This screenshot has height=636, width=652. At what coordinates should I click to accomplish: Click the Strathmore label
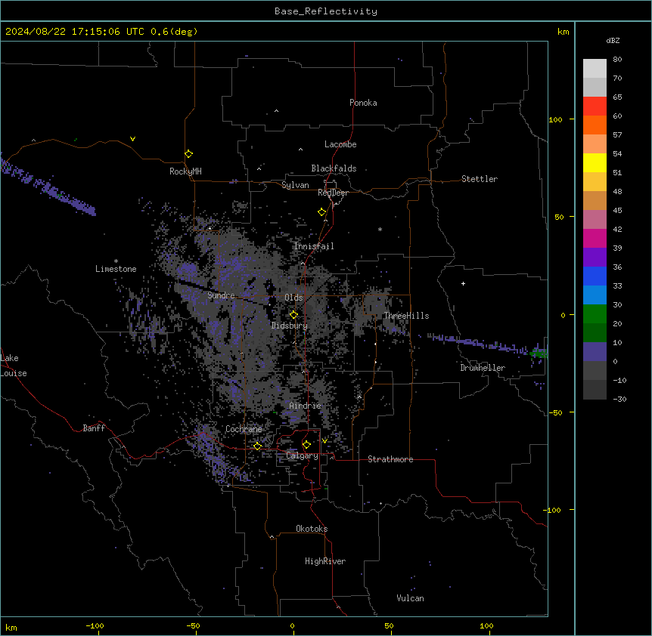pos(390,459)
